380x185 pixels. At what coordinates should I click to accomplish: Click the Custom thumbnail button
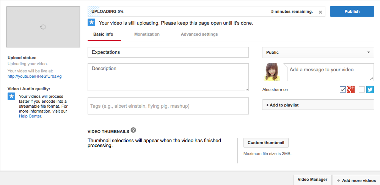pos(266,143)
